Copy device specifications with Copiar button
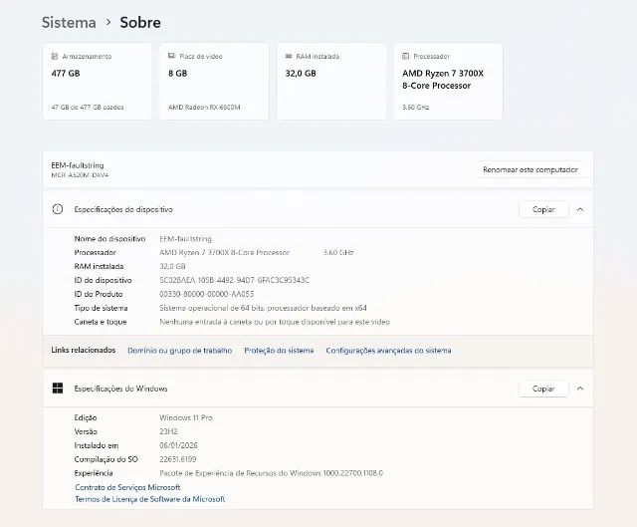637x527 pixels. coord(543,210)
